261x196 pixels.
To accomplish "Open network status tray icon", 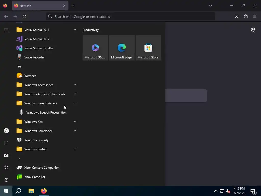I will (222, 191).
